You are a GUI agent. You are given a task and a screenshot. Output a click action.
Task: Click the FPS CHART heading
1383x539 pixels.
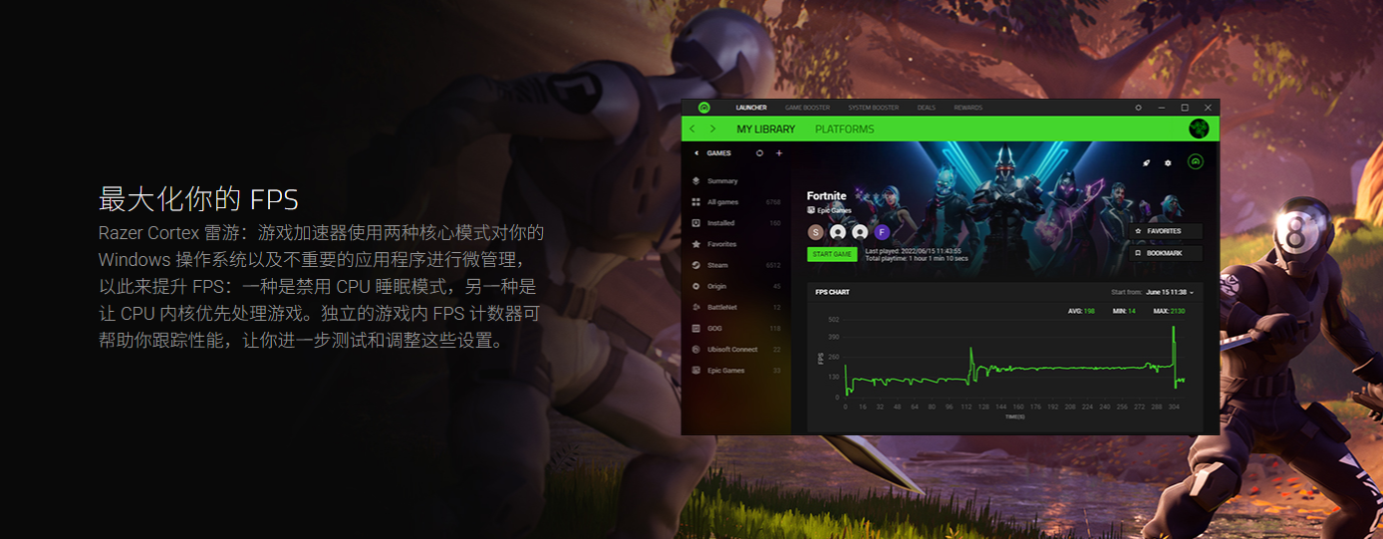[x=832, y=292]
